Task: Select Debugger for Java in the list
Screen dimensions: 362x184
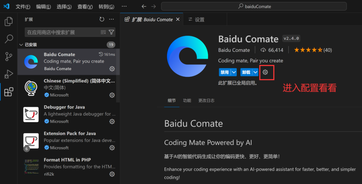Action: tap(69, 115)
